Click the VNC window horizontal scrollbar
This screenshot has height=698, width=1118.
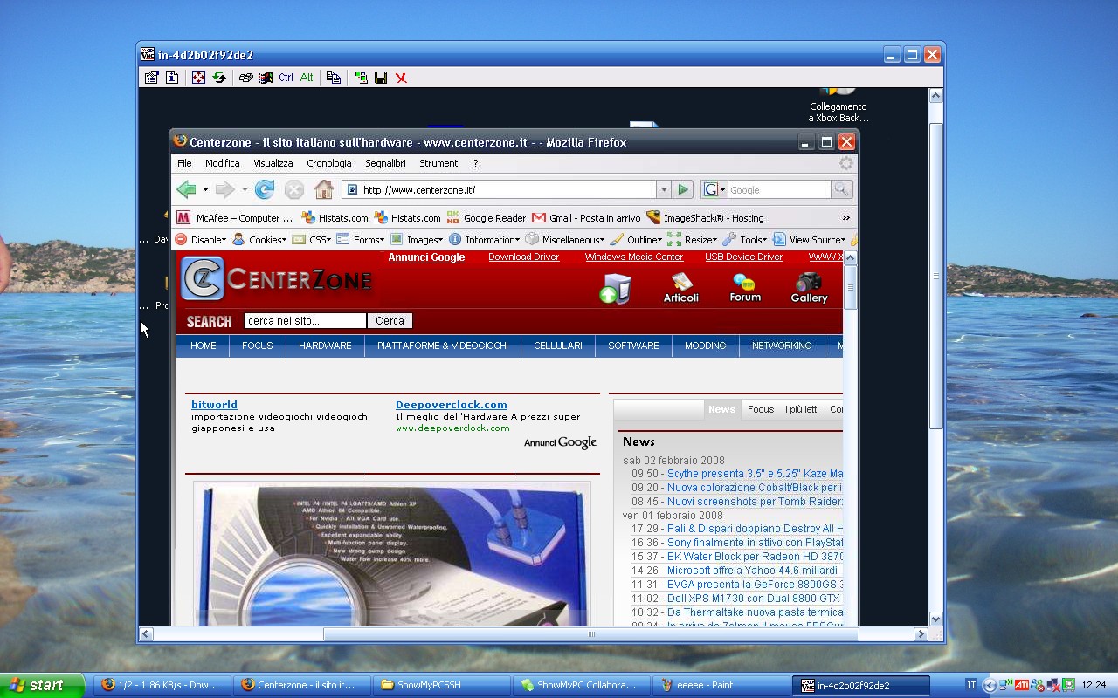click(x=590, y=634)
